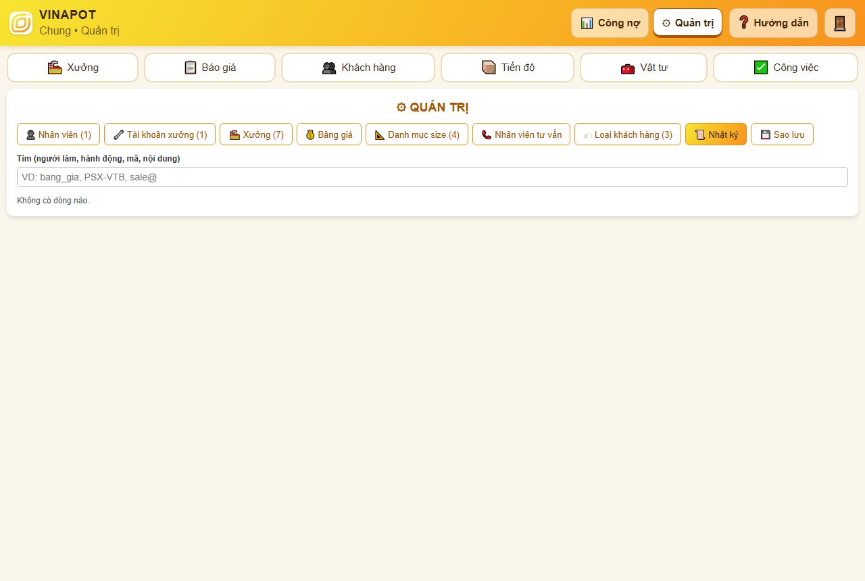Open the Công việc tasks tab

click(x=786, y=68)
